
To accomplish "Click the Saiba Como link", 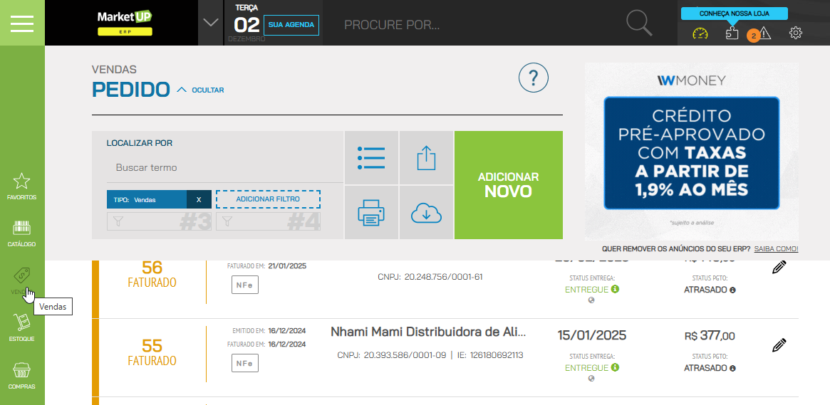I will [776, 249].
